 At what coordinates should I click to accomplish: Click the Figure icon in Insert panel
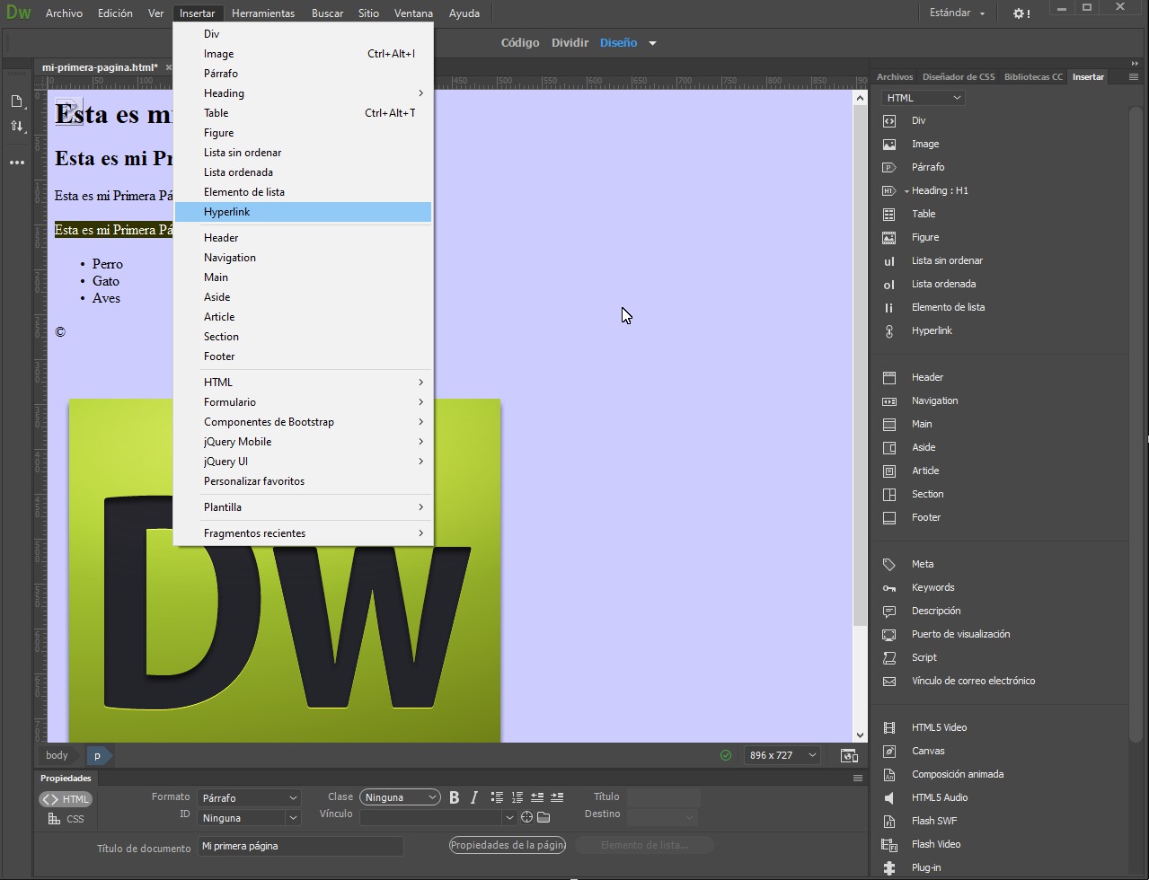[889, 237]
